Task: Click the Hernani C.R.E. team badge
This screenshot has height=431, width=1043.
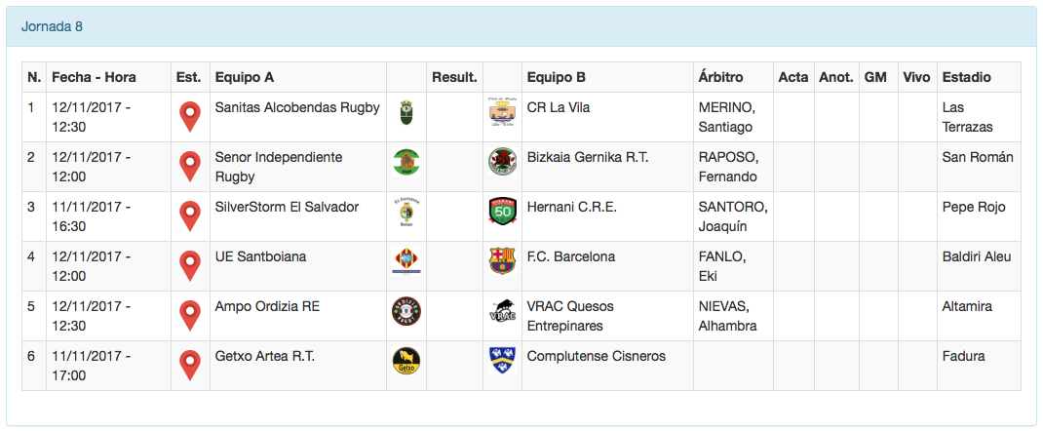Action: click(502, 212)
